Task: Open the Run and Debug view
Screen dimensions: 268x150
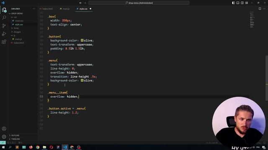Action: [x=4, y=34]
